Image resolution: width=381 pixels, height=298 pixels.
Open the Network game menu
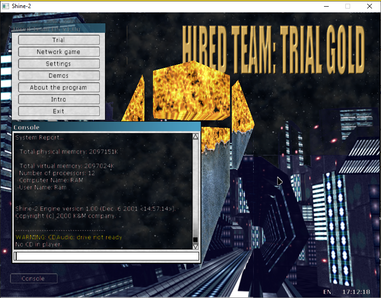59,52
